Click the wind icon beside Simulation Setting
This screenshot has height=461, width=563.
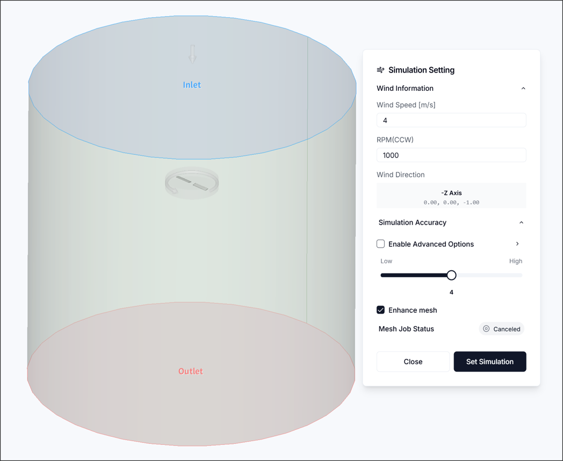tap(380, 70)
